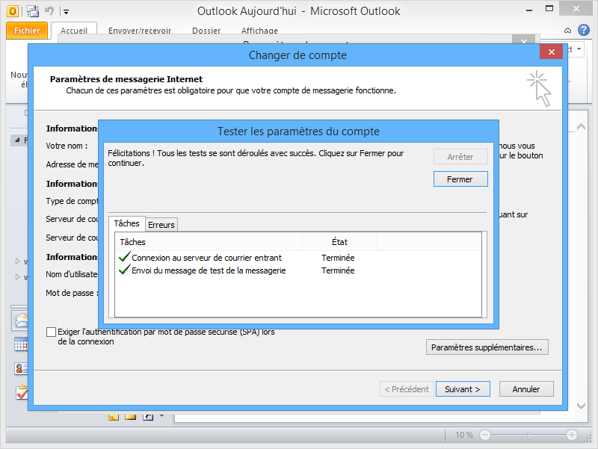Switch to the Accueil ribbon tab
Image resolution: width=598 pixels, height=449 pixels.
pos(74,31)
